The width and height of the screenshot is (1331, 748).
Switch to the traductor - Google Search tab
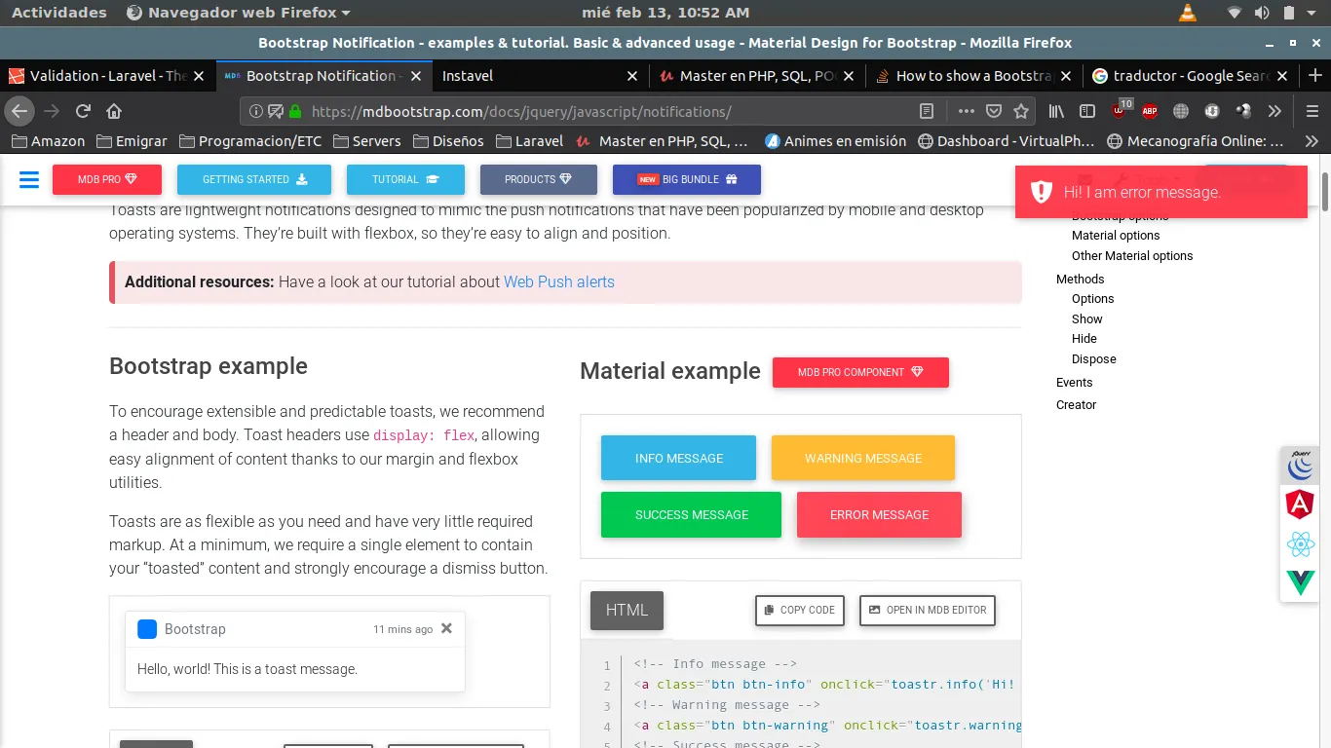[1190, 76]
